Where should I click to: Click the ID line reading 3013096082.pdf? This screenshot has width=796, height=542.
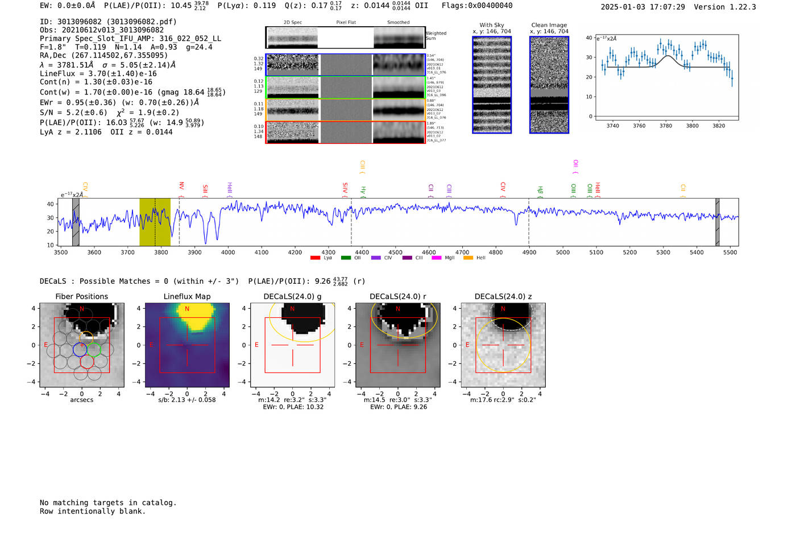pos(108,22)
